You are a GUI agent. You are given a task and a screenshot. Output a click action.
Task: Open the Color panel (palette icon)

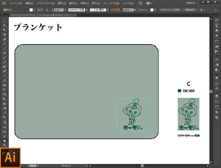pos(217,47)
